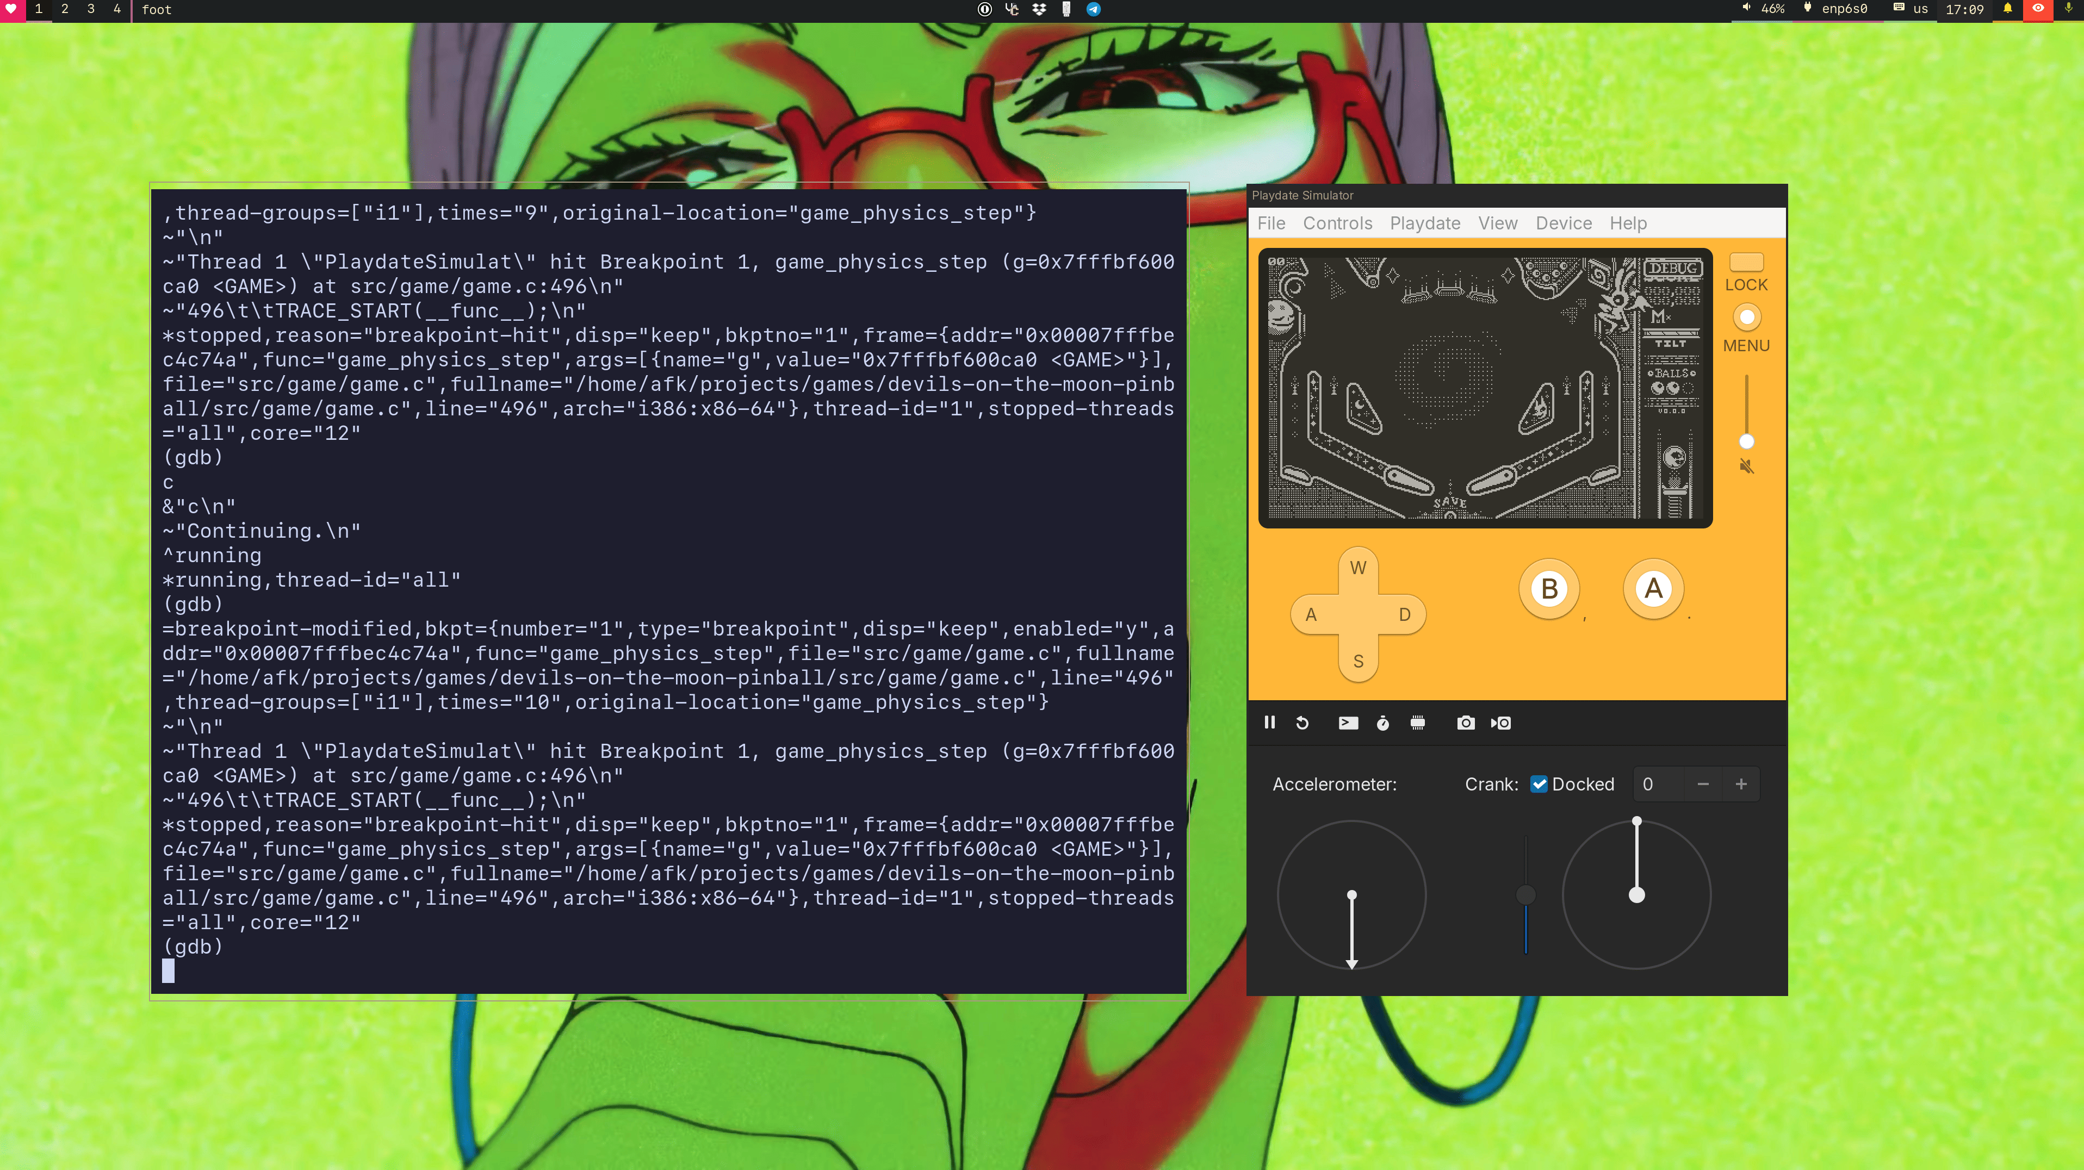Open the simulator console window icon

click(x=1348, y=722)
